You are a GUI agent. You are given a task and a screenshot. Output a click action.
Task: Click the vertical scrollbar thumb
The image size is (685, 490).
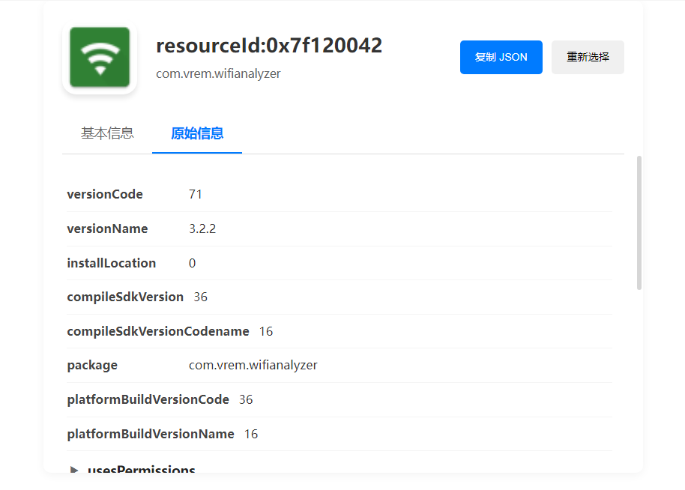pos(639,223)
